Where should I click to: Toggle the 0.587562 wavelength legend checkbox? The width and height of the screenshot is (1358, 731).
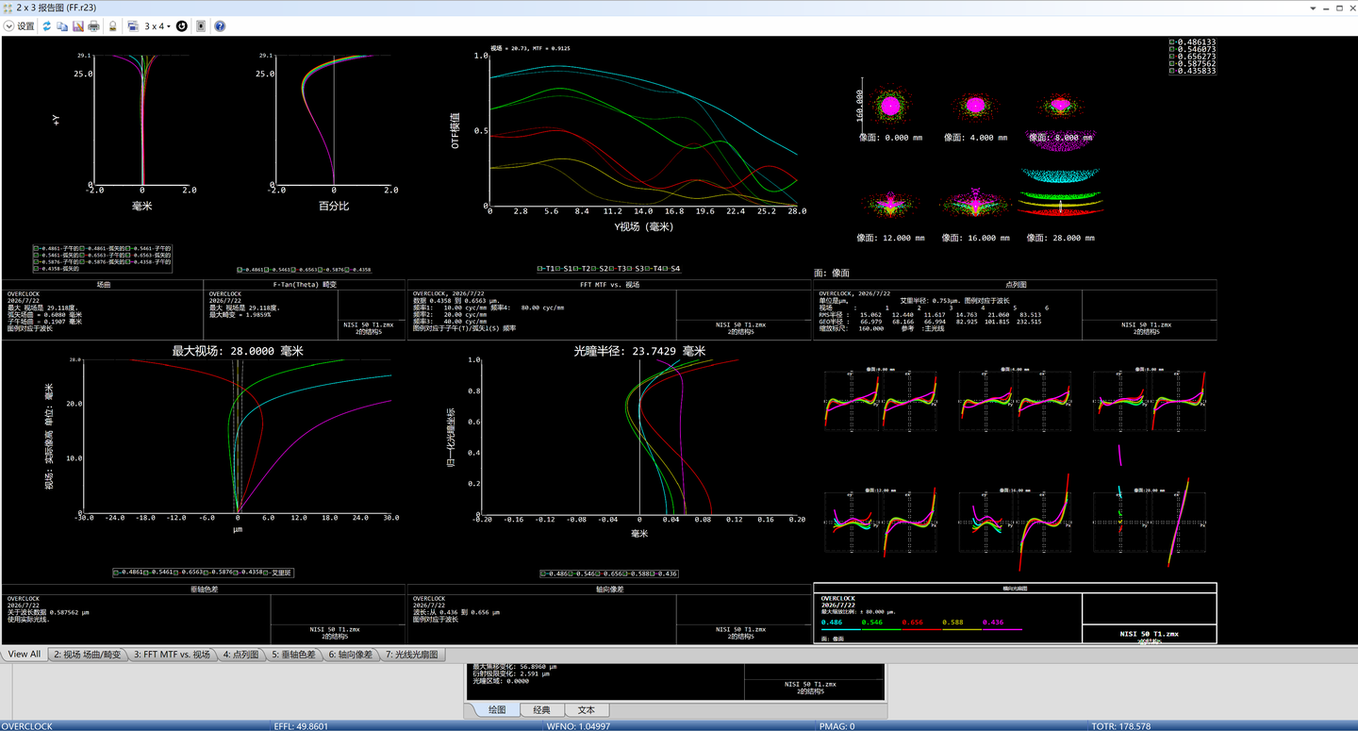tap(1172, 64)
